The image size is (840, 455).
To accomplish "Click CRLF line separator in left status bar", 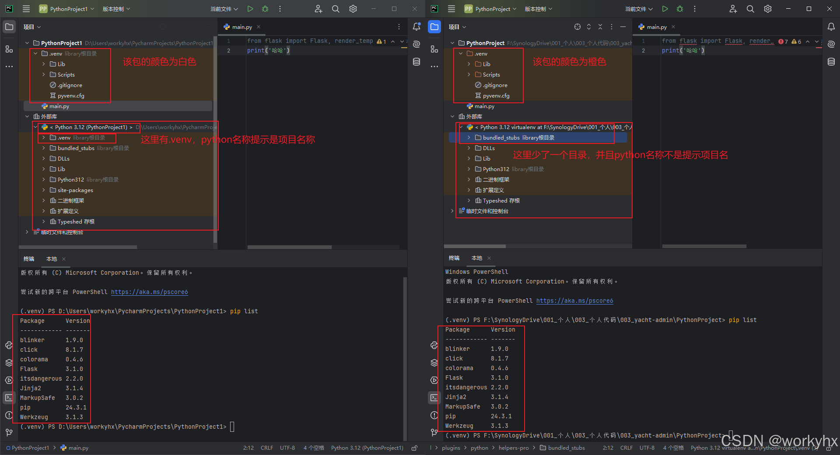I will [x=267, y=448].
